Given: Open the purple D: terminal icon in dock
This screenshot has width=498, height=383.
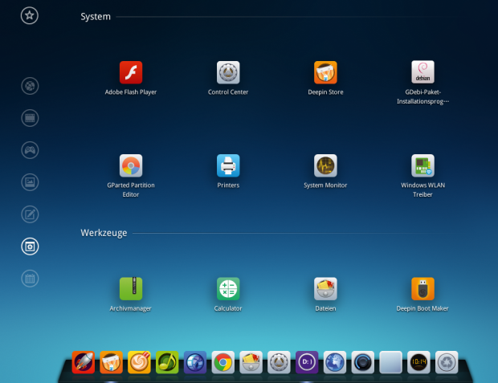Looking at the screenshot, I should tap(307, 362).
